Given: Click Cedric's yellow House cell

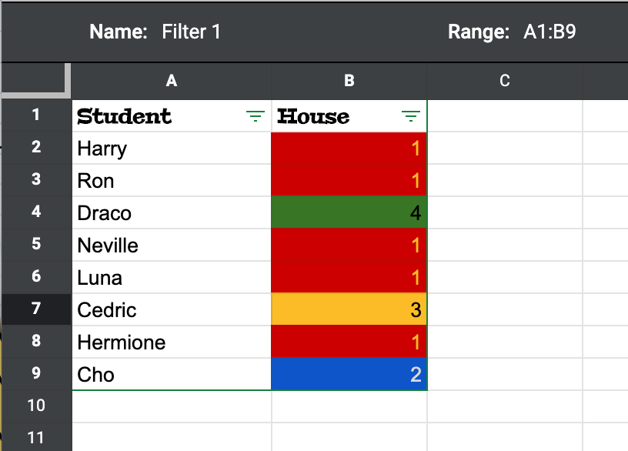Looking at the screenshot, I should click(349, 309).
